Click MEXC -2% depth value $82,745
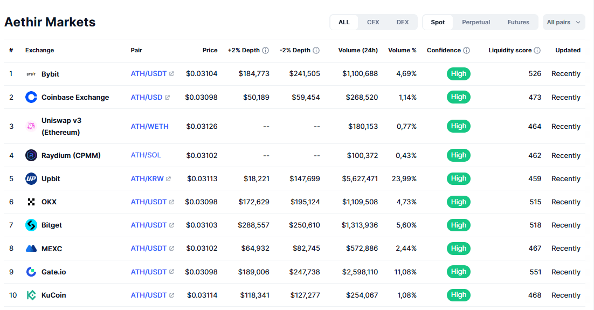This screenshot has height=310, width=594. pos(306,249)
